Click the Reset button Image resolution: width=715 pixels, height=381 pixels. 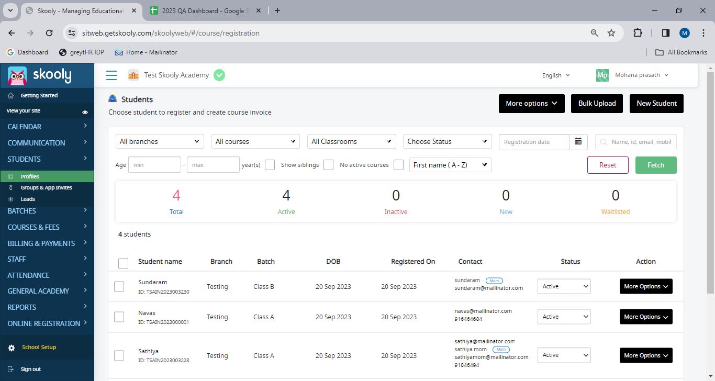coord(608,165)
